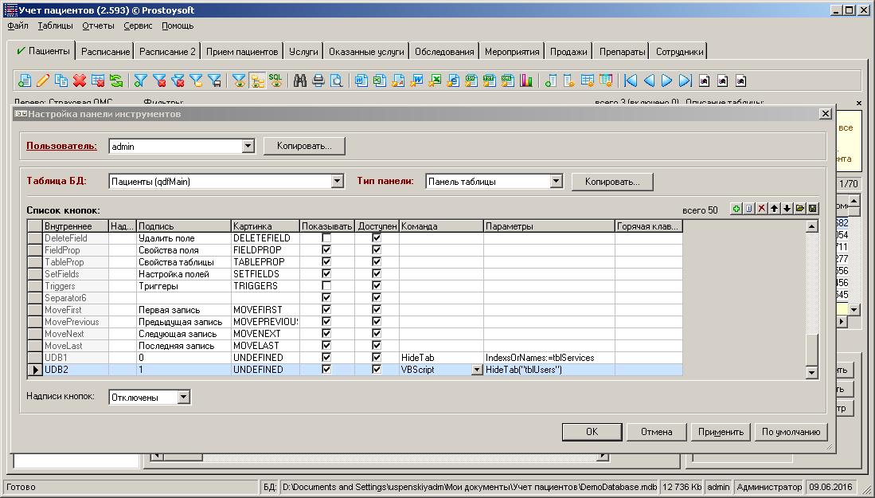Move selected button down with arrow icon
The image size is (875, 498).
[x=787, y=209]
